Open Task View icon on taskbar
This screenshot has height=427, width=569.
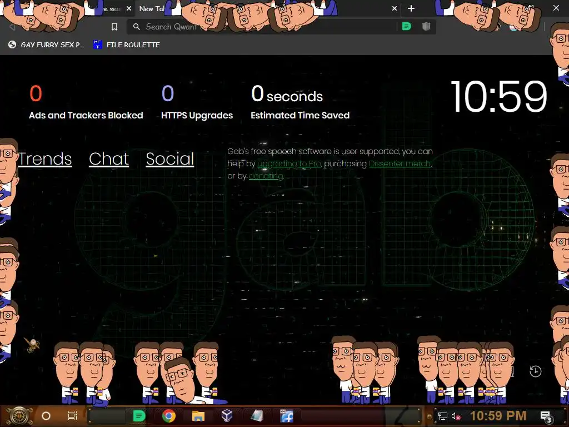point(73,416)
